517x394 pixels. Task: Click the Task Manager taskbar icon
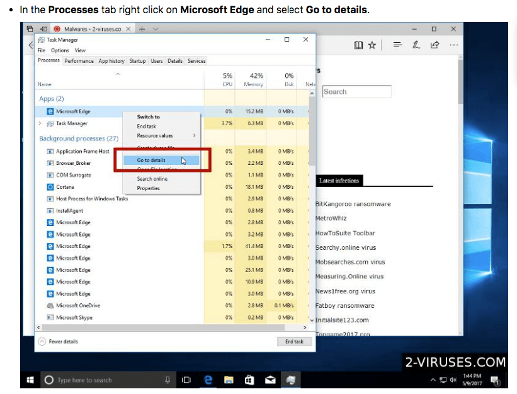290,380
